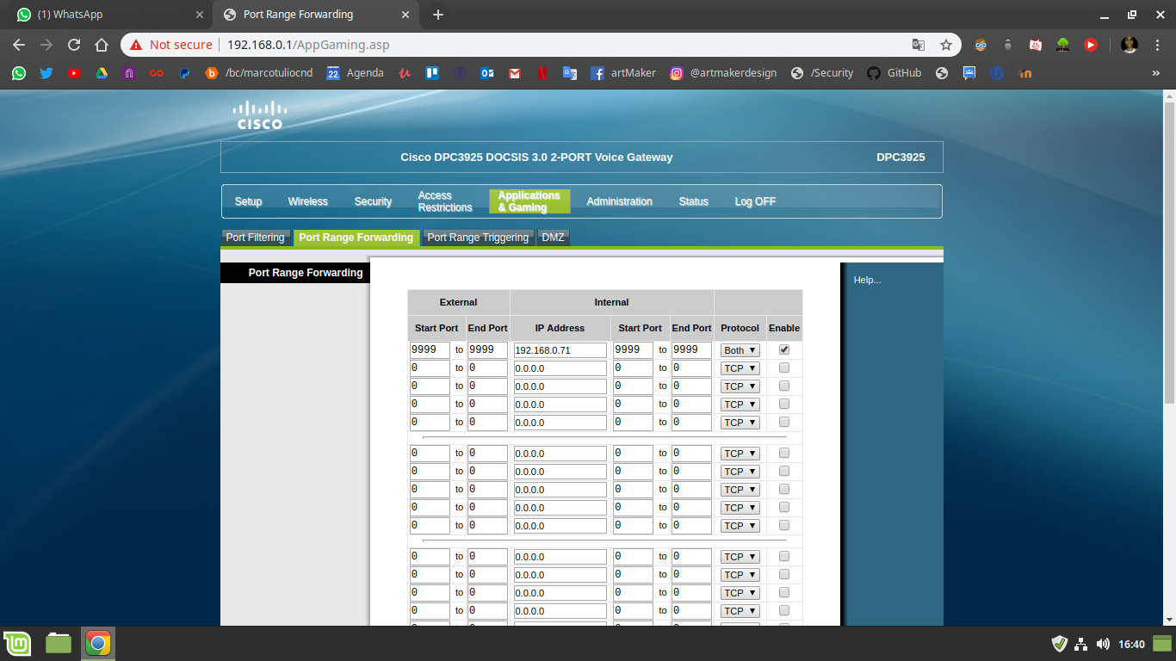Open the GitHub bookmark
The width and height of the screenshot is (1176, 661).
894,73
